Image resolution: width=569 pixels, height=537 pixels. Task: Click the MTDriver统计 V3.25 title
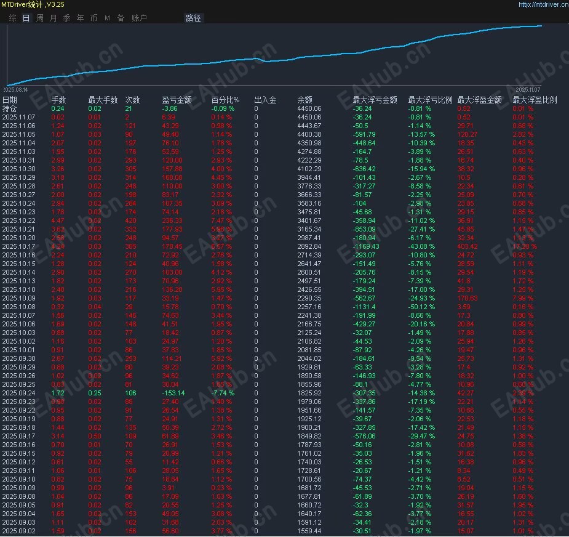(33, 4)
